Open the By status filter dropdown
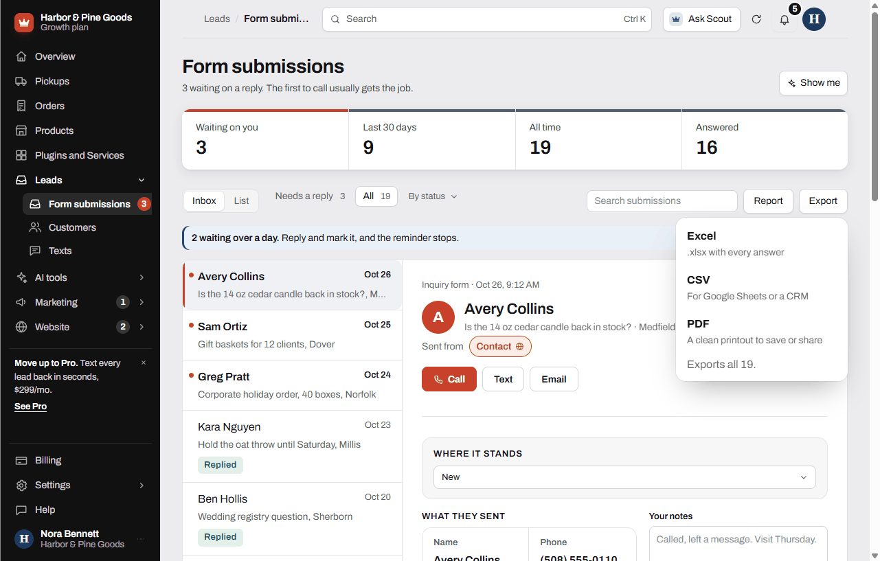The height and width of the screenshot is (561, 880). pos(433,196)
